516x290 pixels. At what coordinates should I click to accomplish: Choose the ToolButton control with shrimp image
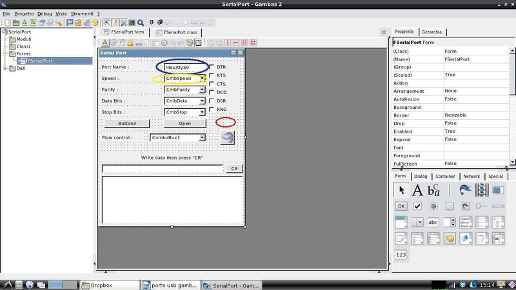(466, 206)
